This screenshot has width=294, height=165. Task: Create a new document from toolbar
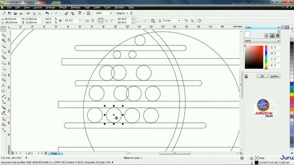tap(4, 13)
